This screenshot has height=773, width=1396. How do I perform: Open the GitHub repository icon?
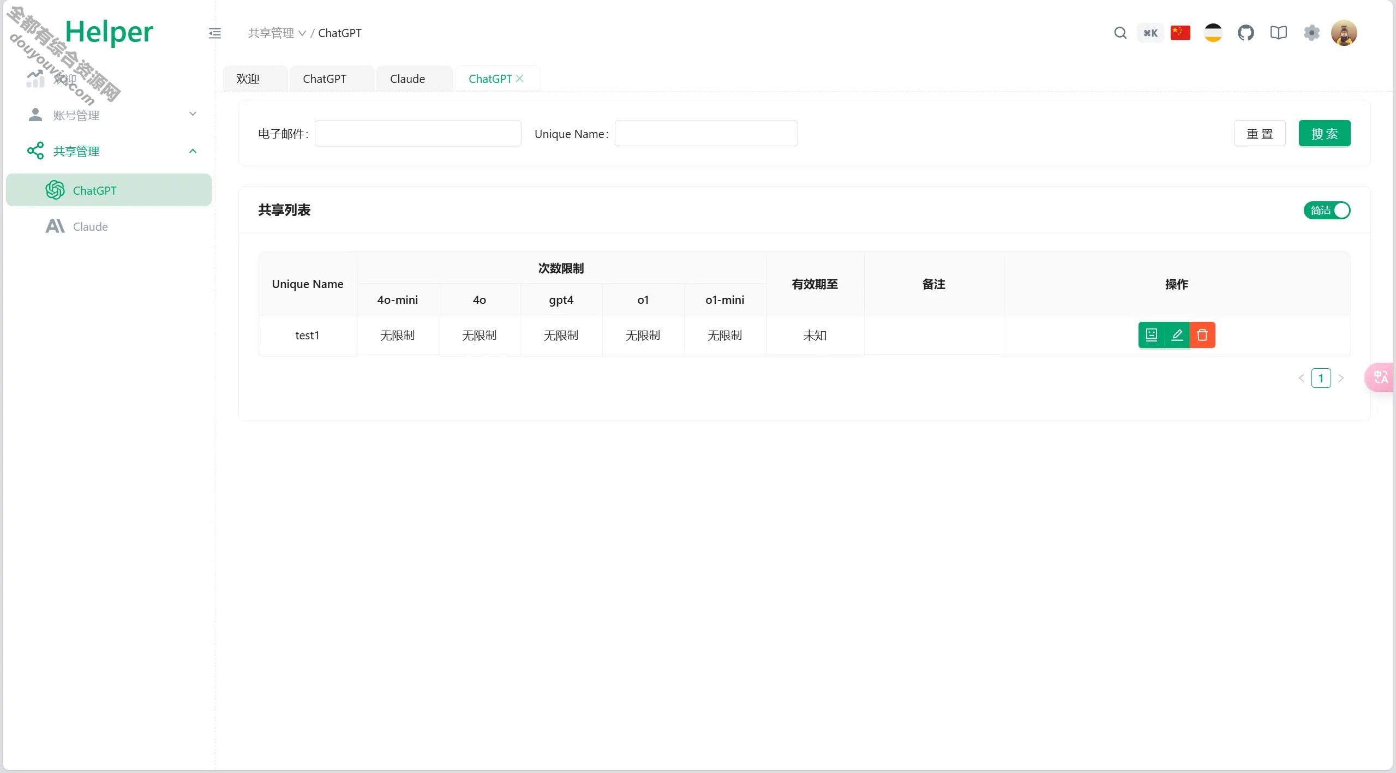pyautogui.click(x=1245, y=33)
